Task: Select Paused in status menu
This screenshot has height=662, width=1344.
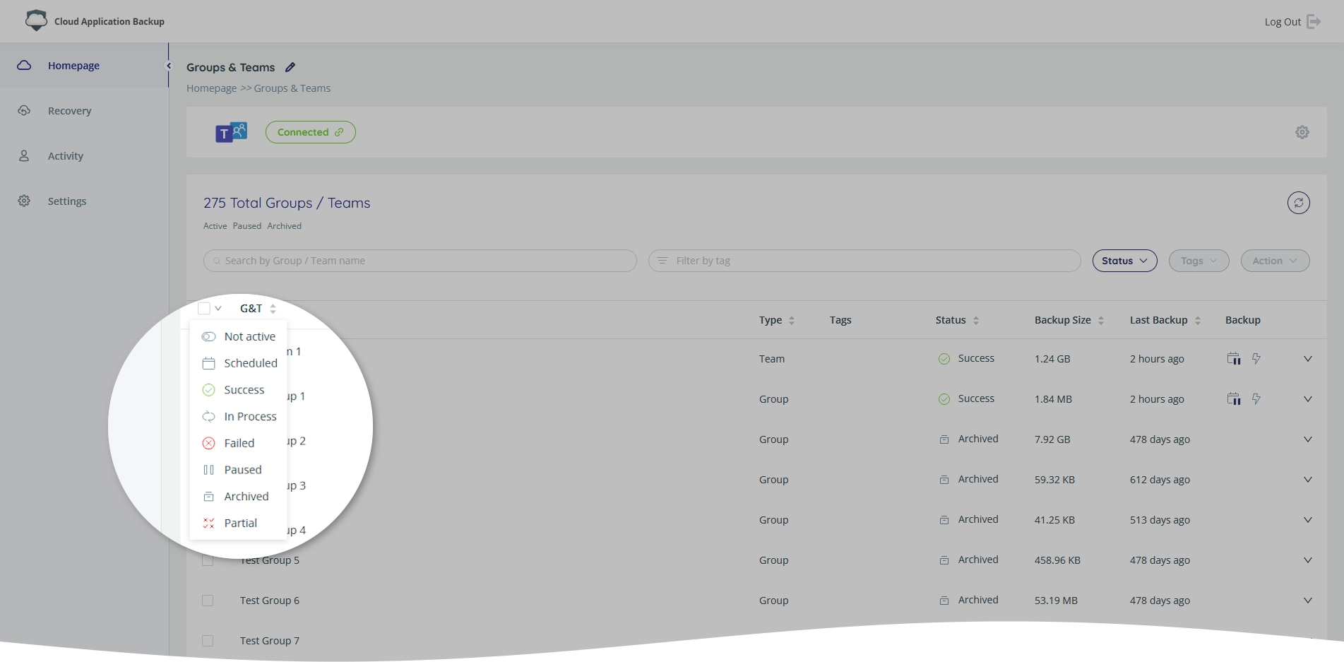Action: (x=239, y=470)
